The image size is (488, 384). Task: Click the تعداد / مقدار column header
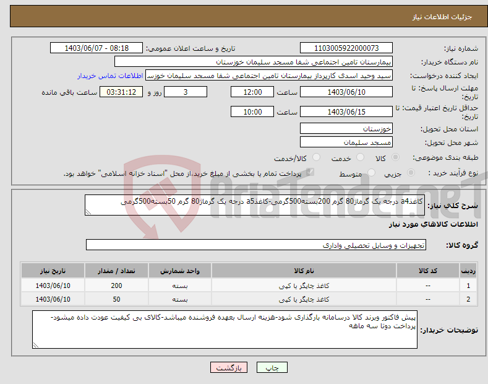point(116,271)
